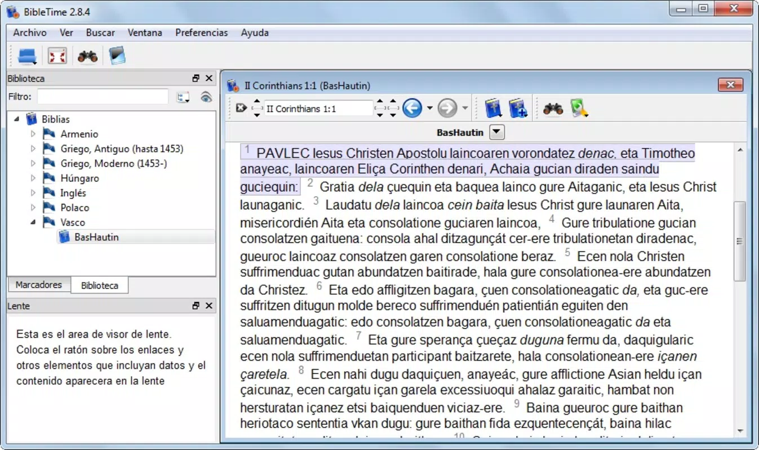Open the BasHautin module dropdown
Screen dimensions: 759x450
coord(497,133)
